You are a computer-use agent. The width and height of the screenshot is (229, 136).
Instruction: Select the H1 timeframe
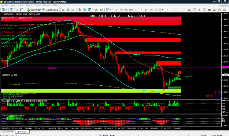tap(136, 10)
